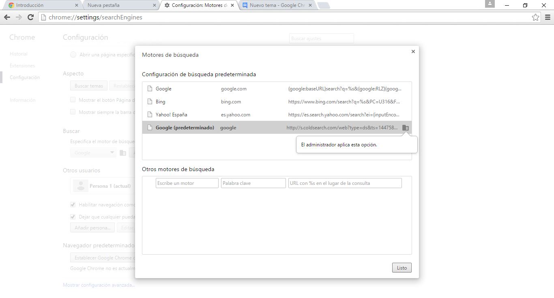Image resolution: width=554 pixels, height=298 pixels.
Task: Switch to the Introducción tab
Action: click(x=43, y=5)
